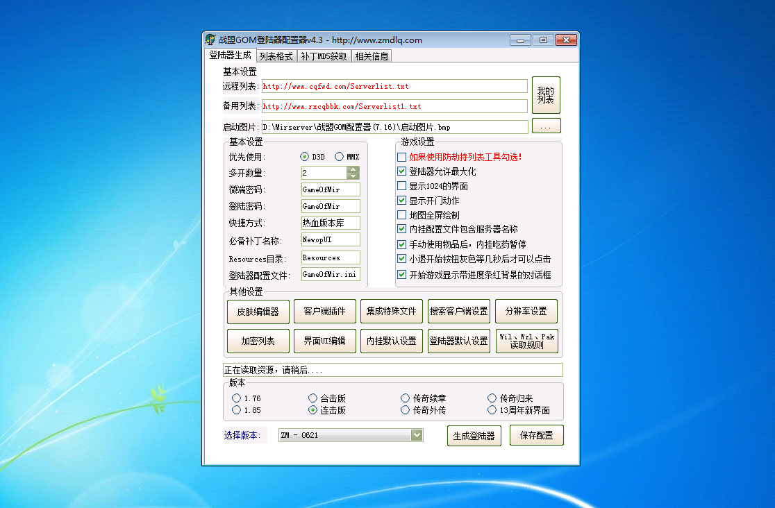
Task: Decrease 多开数量 with the down arrow
Action: tap(353, 176)
